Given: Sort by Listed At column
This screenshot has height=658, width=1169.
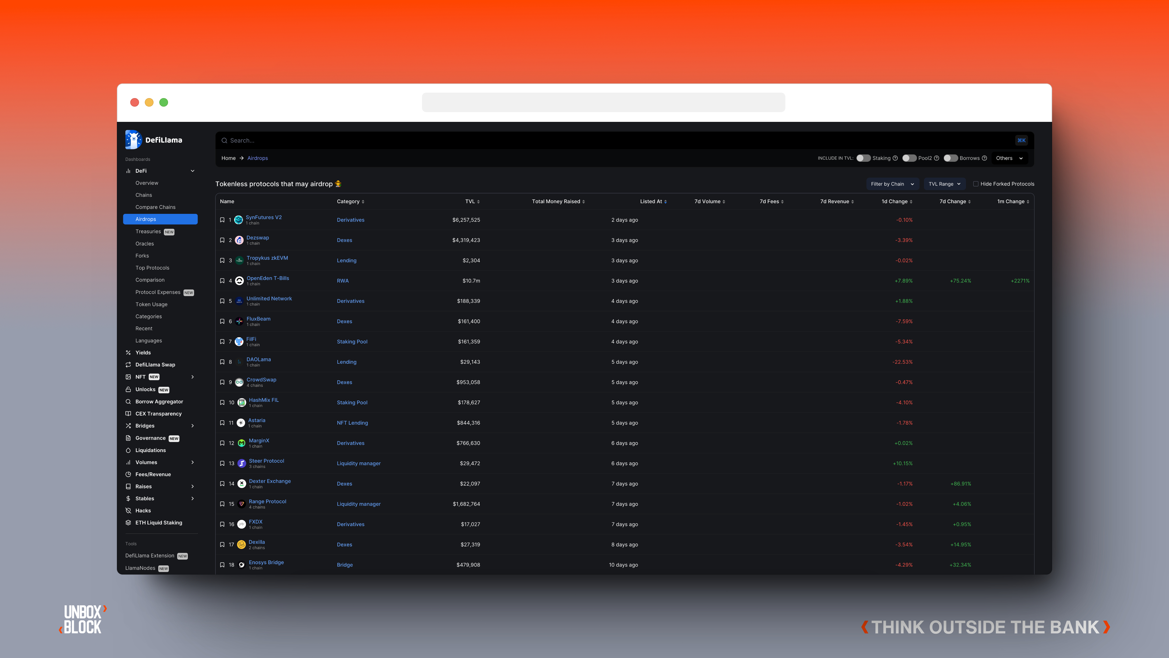Looking at the screenshot, I should (x=653, y=202).
